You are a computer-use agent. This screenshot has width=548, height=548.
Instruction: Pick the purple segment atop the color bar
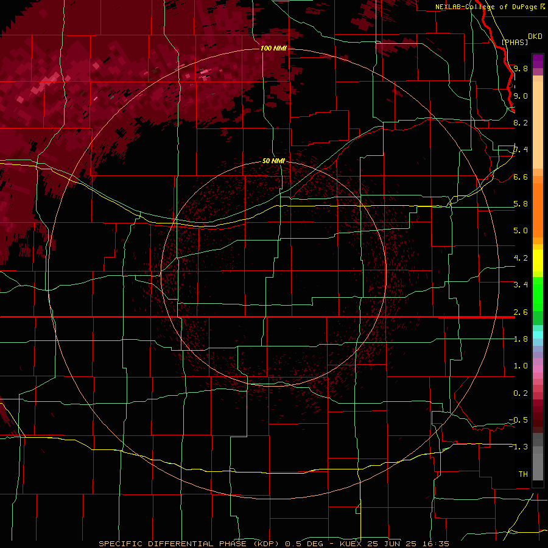[538, 61]
